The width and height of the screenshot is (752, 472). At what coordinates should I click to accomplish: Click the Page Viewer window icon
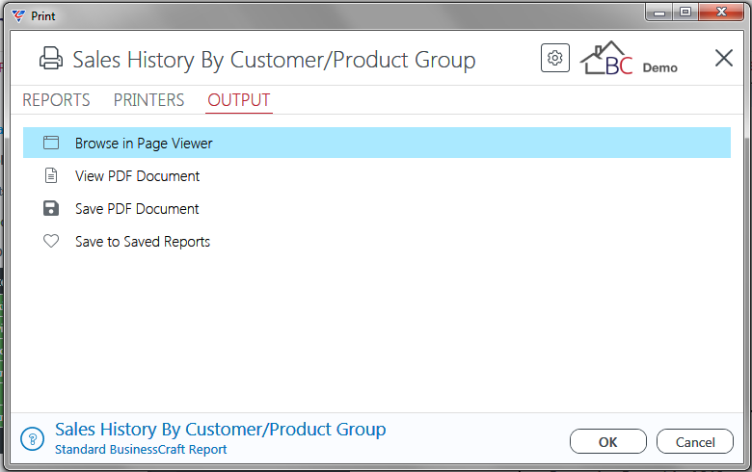click(51, 143)
